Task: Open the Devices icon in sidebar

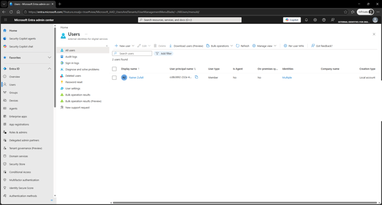Action: pos(5,100)
